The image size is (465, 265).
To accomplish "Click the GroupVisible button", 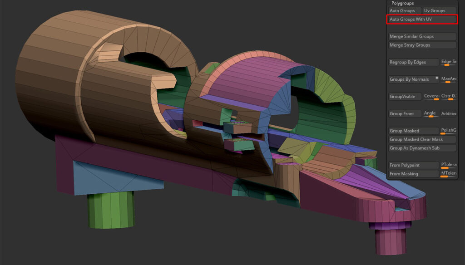I will tap(405, 97).
